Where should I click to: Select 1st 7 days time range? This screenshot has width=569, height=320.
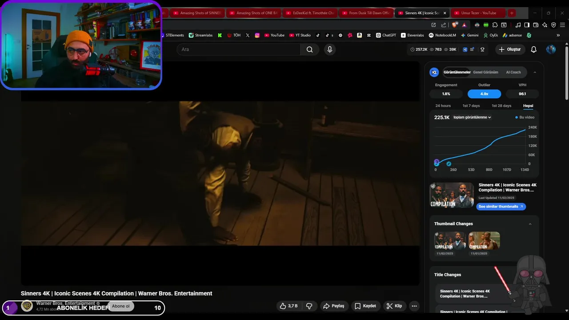pyautogui.click(x=471, y=106)
